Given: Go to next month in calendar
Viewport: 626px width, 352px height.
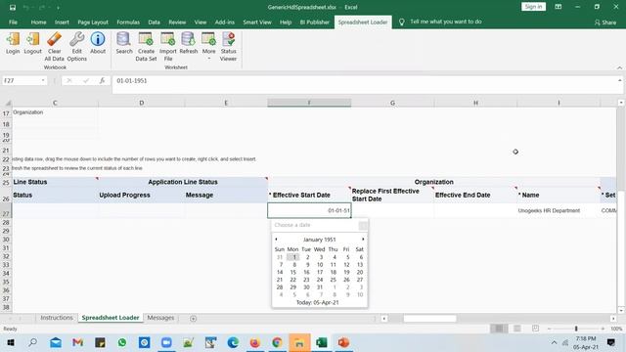Looking at the screenshot, I should 363,239.
